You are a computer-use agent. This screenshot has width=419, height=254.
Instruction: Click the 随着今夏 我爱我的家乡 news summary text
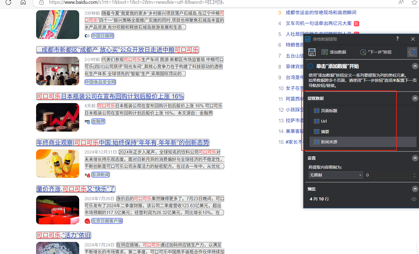point(154,20)
